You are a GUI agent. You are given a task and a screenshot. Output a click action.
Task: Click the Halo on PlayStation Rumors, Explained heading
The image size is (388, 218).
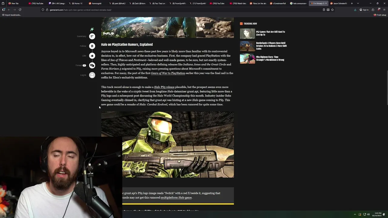tap(127, 45)
